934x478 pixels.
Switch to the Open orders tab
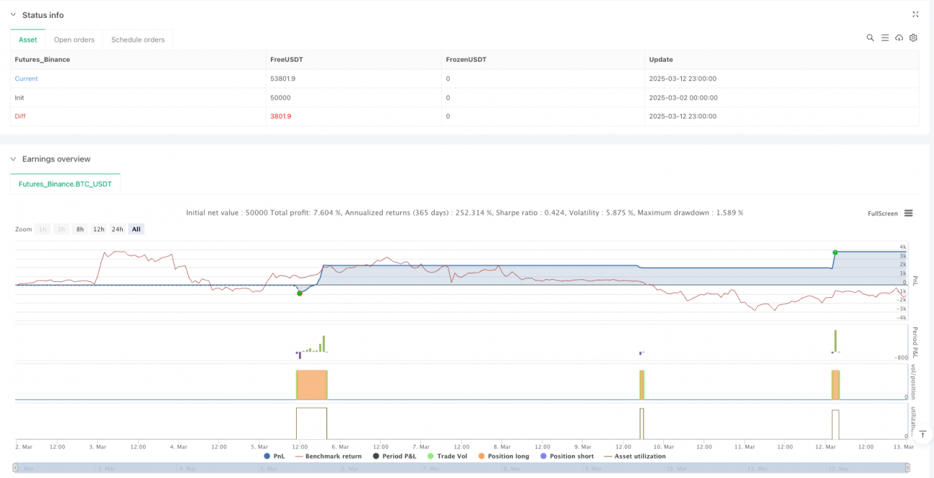[x=74, y=39]
